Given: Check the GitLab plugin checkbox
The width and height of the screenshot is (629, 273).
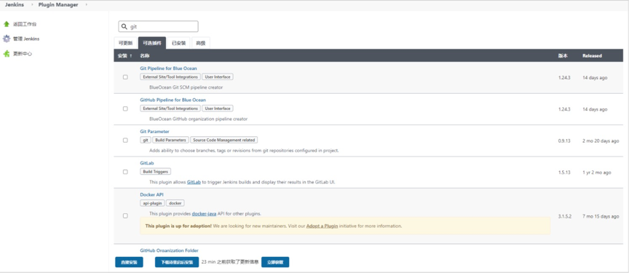Looking at the screenshot, I should tap(125, 172).
